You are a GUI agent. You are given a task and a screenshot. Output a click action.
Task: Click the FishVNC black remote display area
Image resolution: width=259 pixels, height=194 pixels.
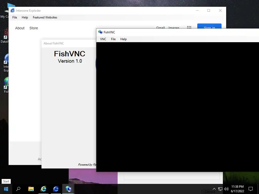click(x=178, y=107)
